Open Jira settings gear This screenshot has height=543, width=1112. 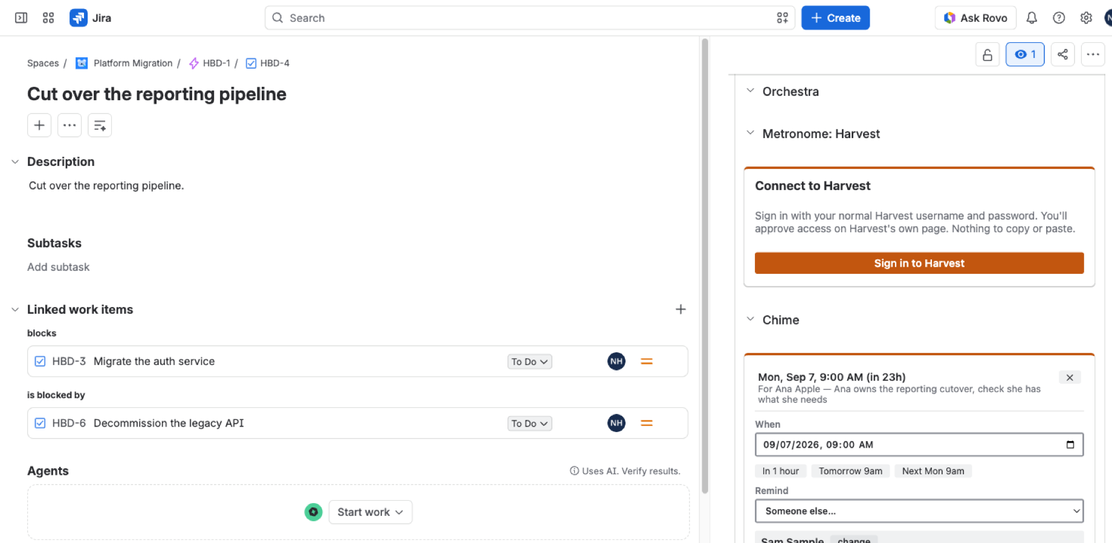(x=1086, y=18)
